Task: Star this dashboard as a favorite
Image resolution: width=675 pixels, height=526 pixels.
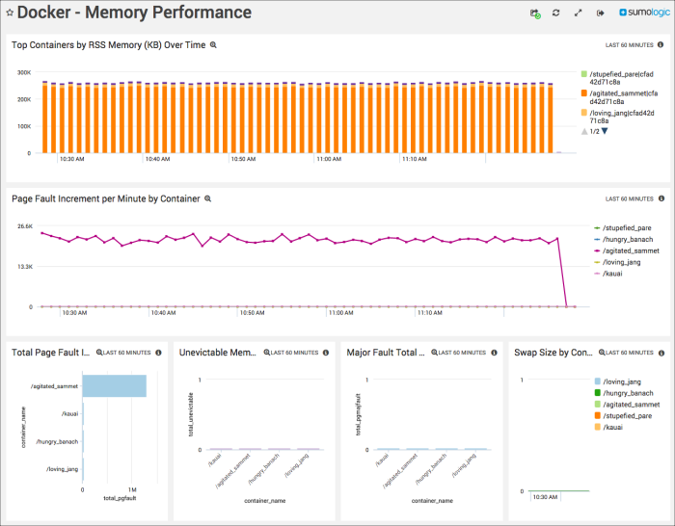Action: coord(10,13)
